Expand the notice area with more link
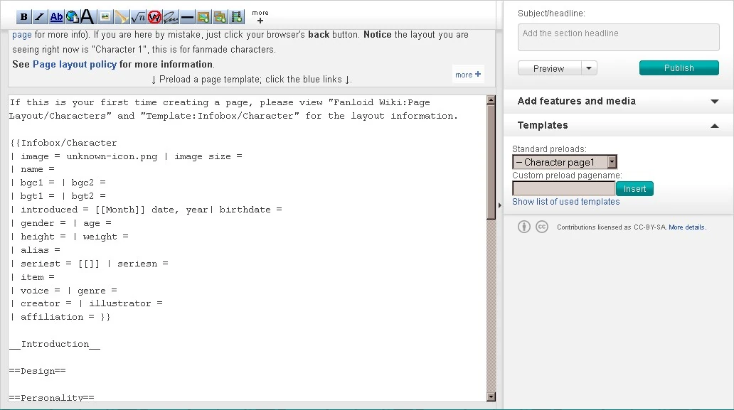This screenshot has height=410, width=734. (x=468, y=75)
